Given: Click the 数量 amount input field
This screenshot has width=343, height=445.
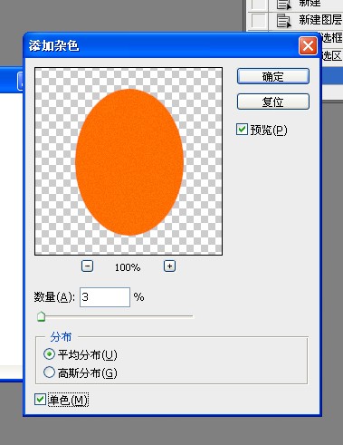Looking at the screenshot, I should tap(105, 297).
